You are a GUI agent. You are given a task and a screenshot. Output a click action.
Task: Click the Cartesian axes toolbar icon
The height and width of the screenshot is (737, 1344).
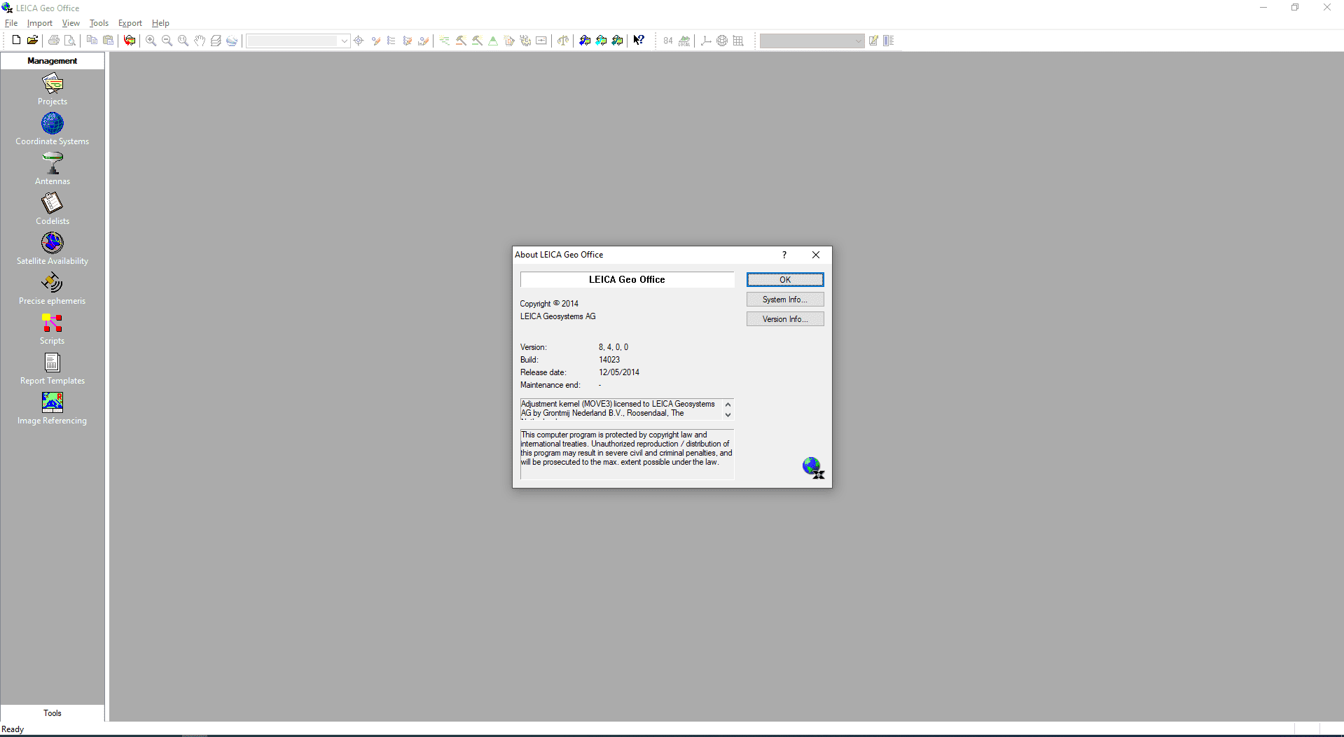tap(706, 41)
